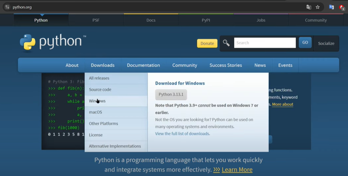Focus the Search text field
Image resolution: width=348 pixels, height=176 pixels.
(x=265, y=43)
